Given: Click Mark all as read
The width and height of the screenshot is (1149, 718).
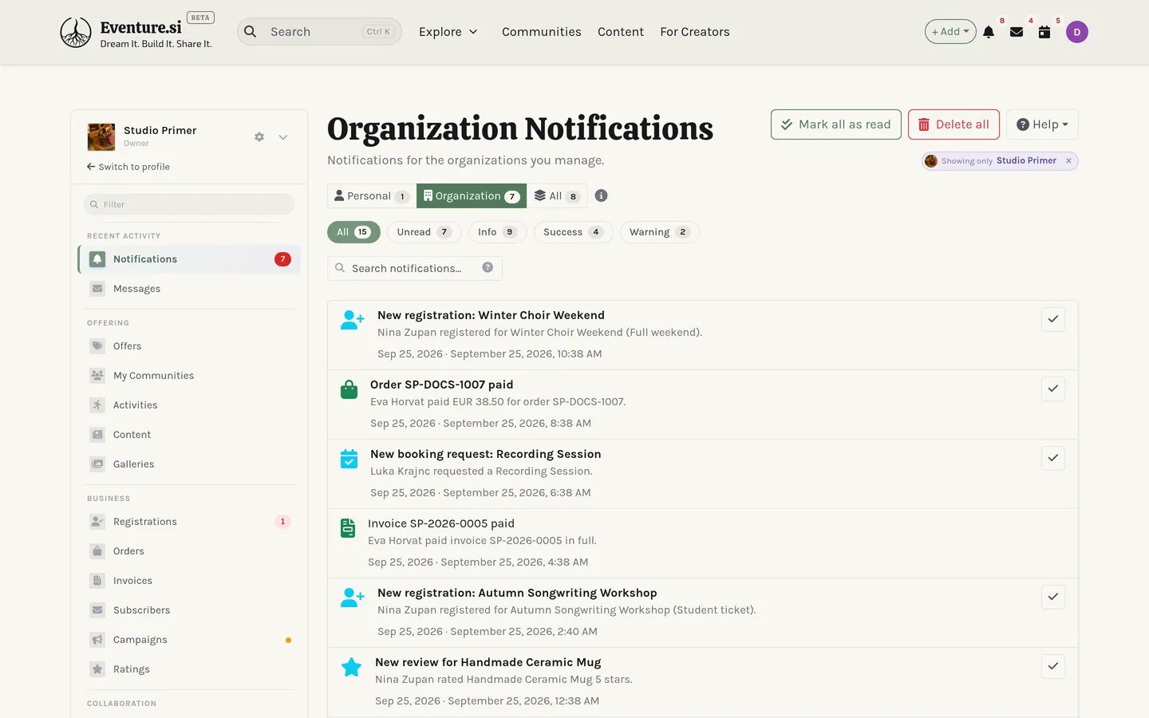Looking at the screenshot, I should tap(836, 124).
